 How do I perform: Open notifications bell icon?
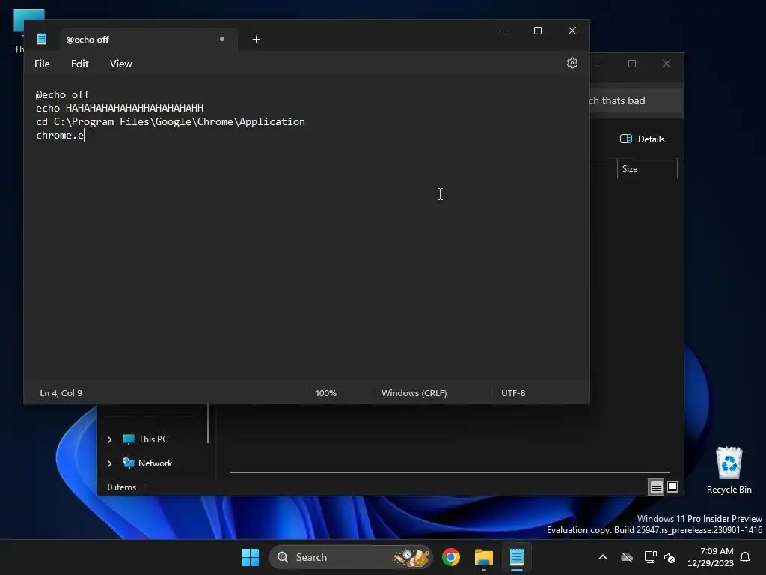[x=745, y=557]
